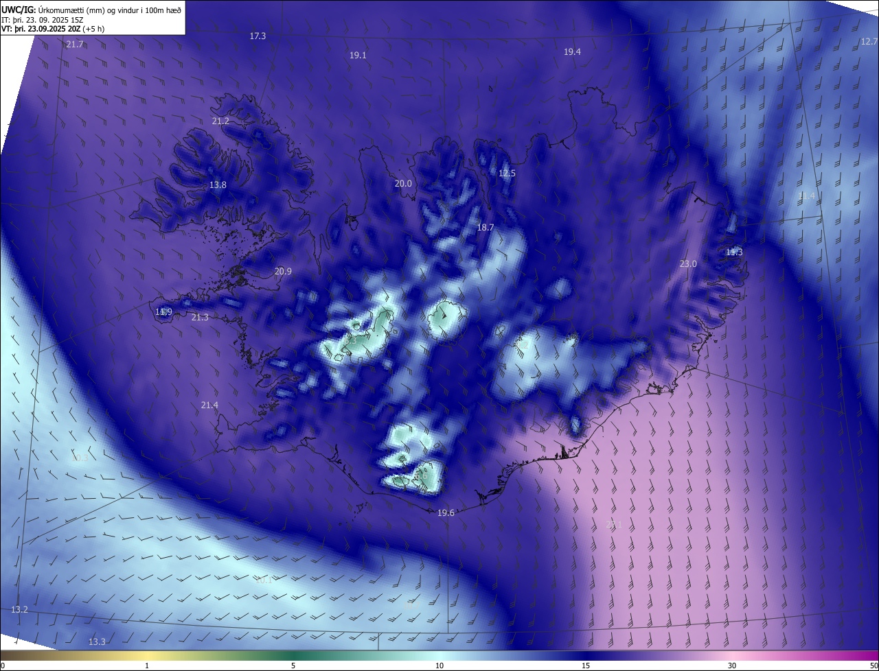
Task: Click the wind value 11.9
Action: [163, 311]
